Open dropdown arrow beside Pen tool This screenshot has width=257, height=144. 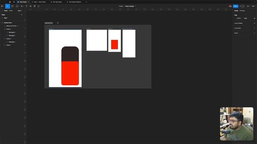point(23,6)
